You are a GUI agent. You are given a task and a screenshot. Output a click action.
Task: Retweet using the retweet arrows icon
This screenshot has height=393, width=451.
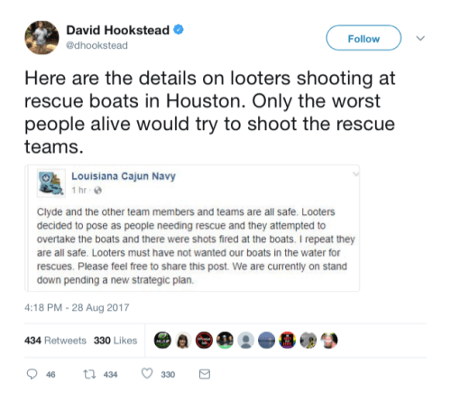89,374
